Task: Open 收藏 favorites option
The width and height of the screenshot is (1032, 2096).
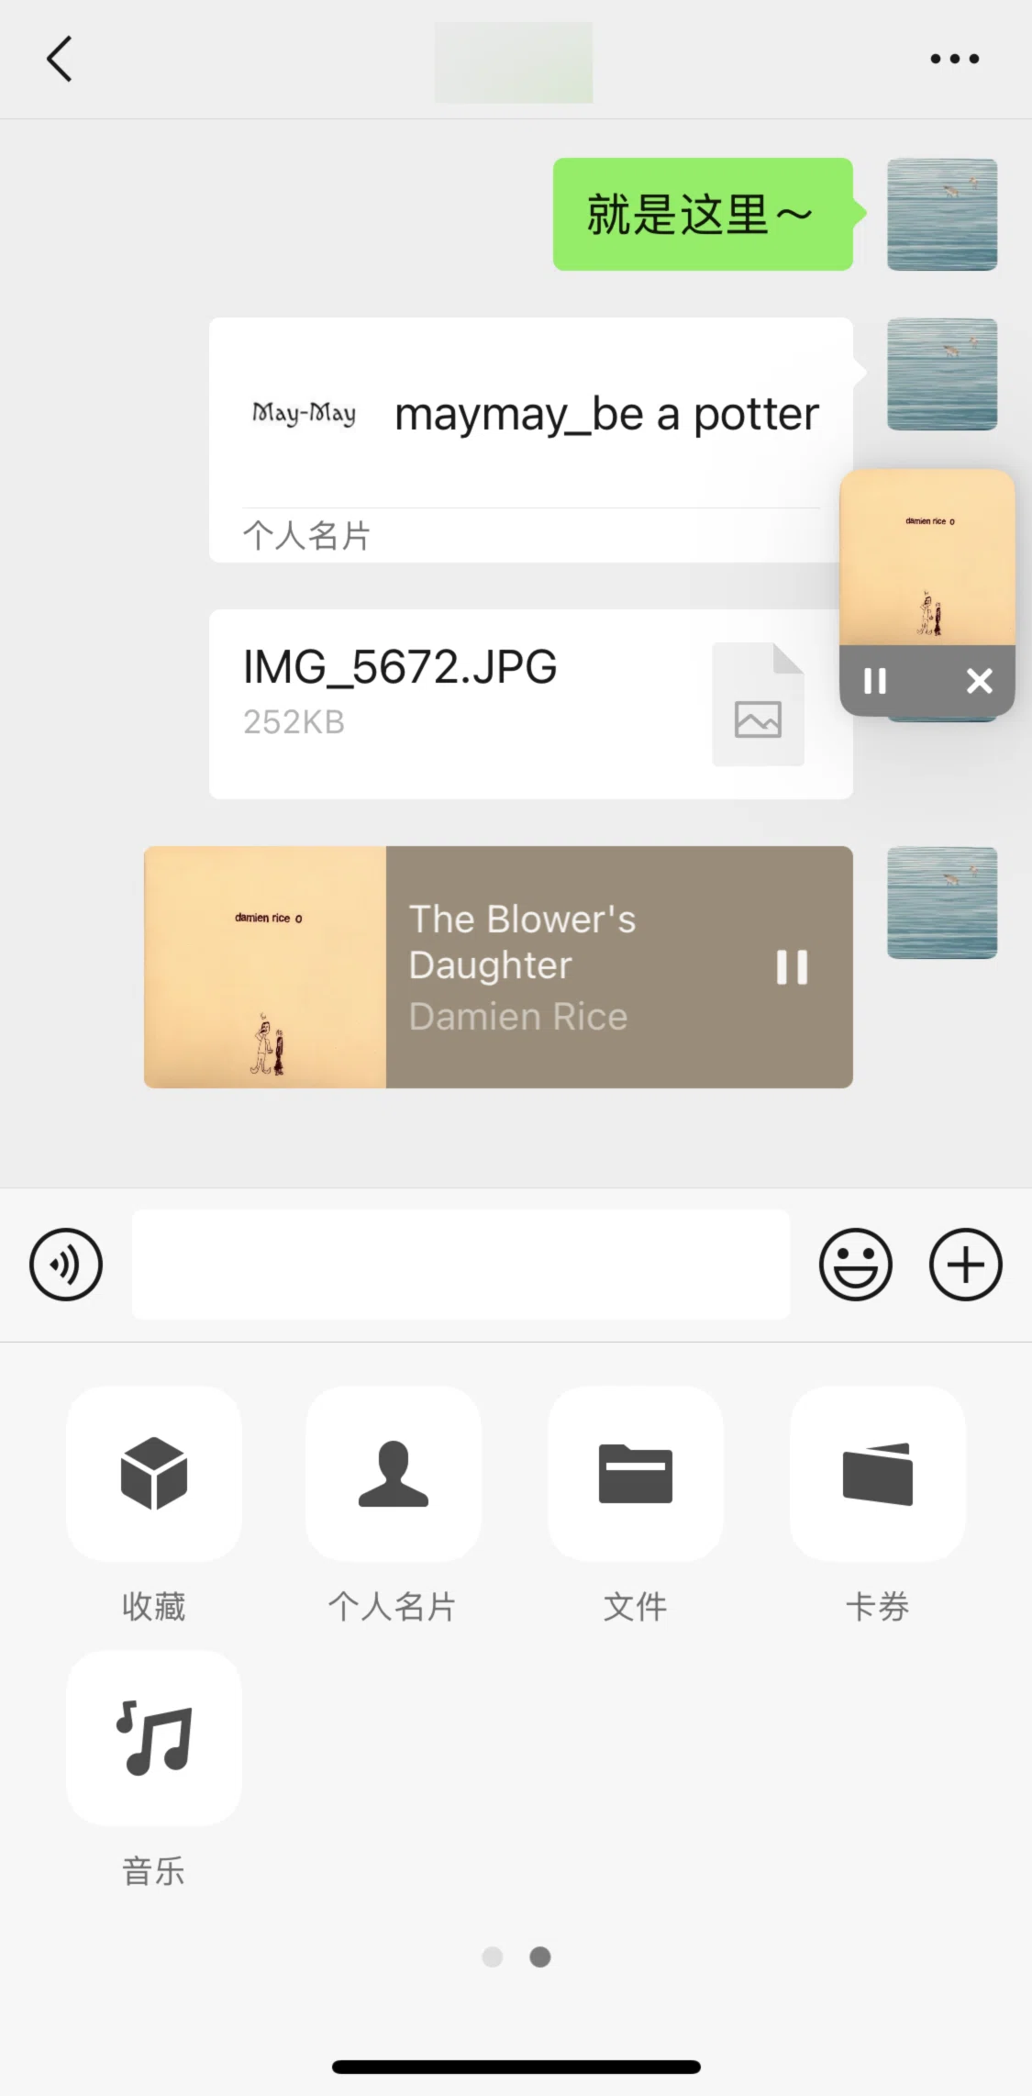Action: coord(154,1474)
